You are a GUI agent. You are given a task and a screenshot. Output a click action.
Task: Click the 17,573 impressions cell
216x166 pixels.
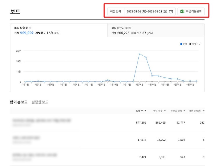(x=142, y=140)
